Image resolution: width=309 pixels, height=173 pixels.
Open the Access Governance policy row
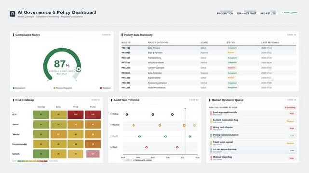pyautogui.click(x=209, y=83)
